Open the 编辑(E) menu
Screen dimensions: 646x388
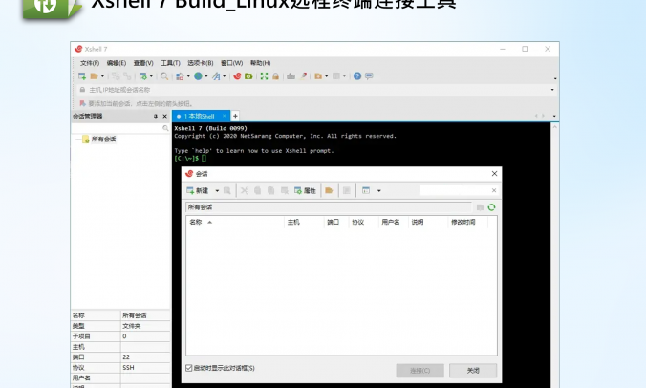(x=117, y=63)
